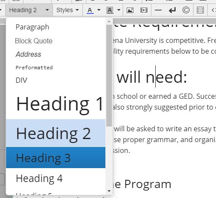Expand the background color dropdown arrow
Image resolution: width=216 pixels, height=198 pixels.
[x=119, y=10]
